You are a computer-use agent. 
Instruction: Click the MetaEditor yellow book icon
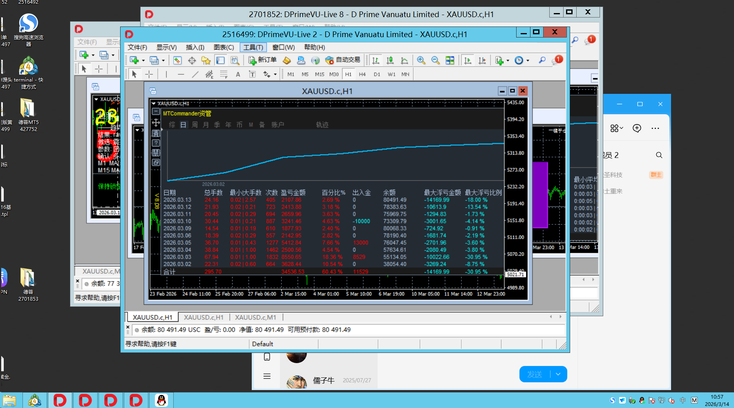coord(287,60)
